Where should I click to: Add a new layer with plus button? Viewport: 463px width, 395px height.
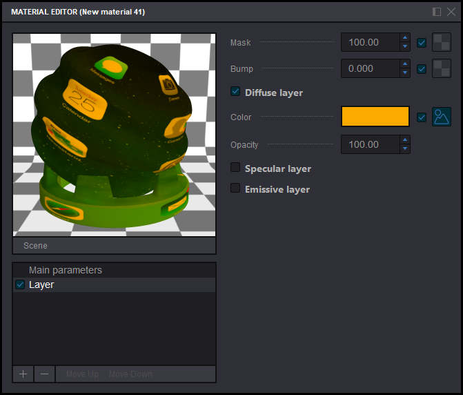point(23,374)
